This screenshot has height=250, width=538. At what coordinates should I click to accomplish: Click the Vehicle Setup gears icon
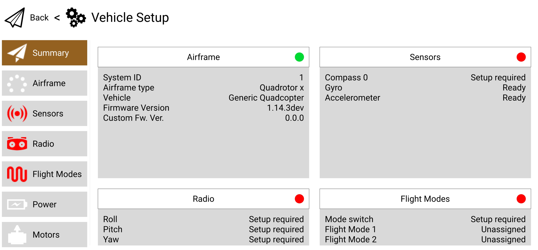(76, 17)
